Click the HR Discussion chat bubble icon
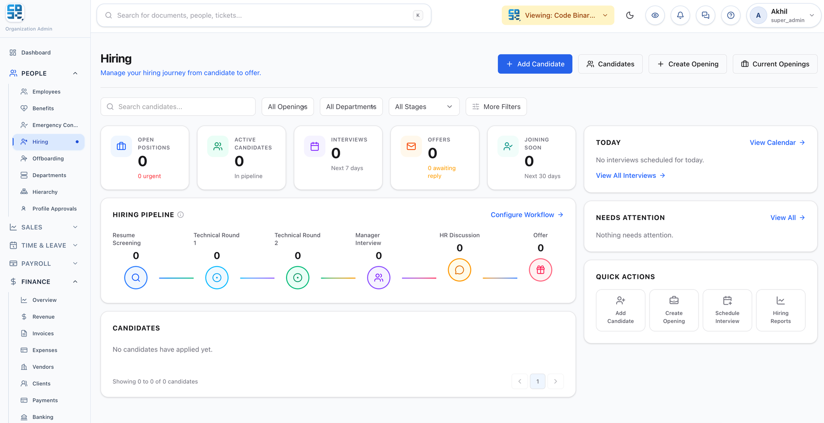 [x=460, y=270]
